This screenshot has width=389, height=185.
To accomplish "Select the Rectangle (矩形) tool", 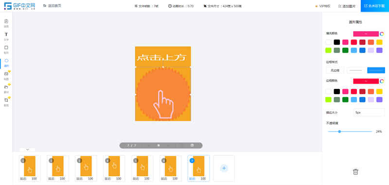I will click(6, 49).
